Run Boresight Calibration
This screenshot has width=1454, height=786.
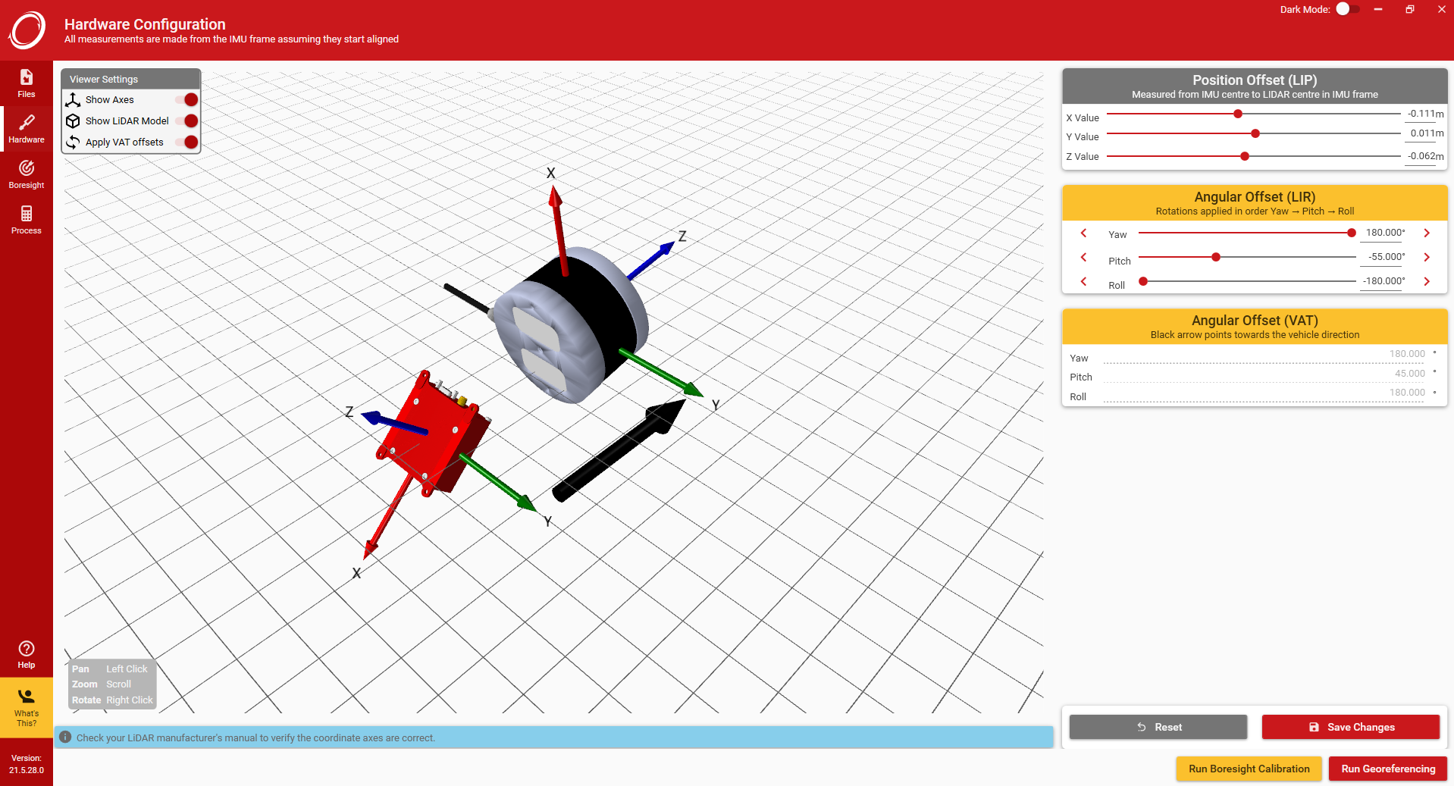coord(1249,769)
